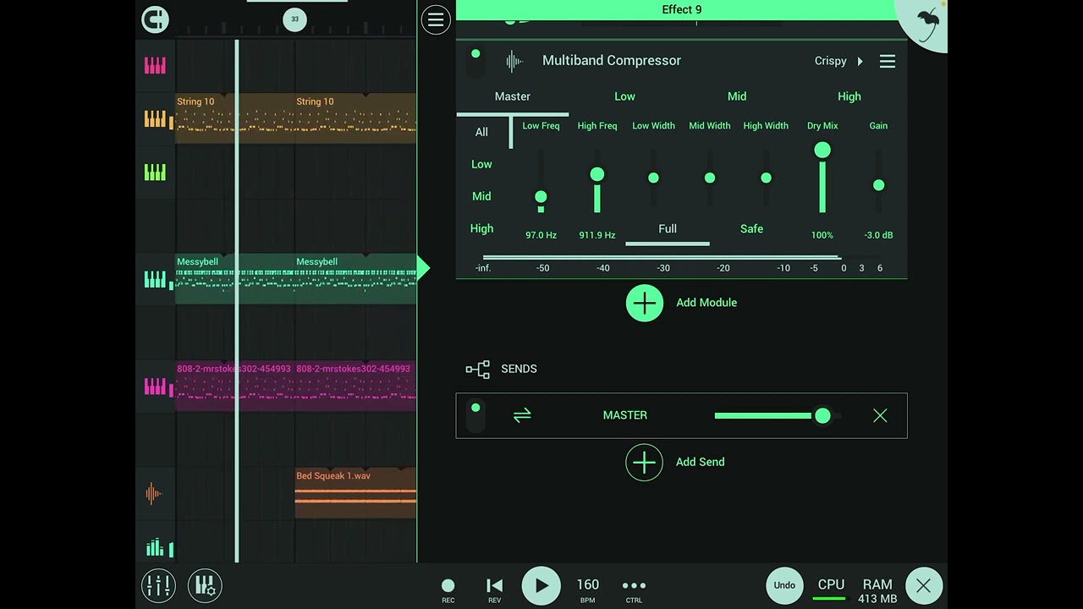Play the project

tap(541, 585)
